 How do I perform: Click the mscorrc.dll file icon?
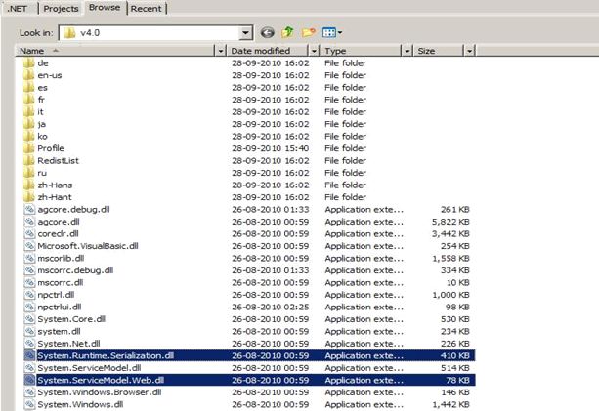pyautogui.click(x=29, y=283)
